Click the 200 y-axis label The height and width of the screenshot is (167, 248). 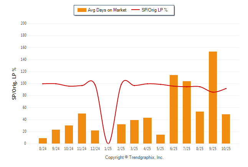pyautogui.click(x=24, y=23)
